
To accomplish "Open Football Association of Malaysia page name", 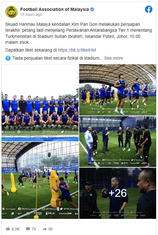I will (x=54, y=9).
